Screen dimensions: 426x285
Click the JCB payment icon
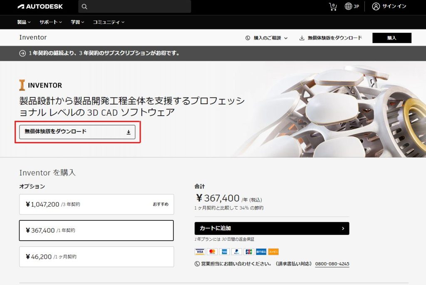point(249,252)
